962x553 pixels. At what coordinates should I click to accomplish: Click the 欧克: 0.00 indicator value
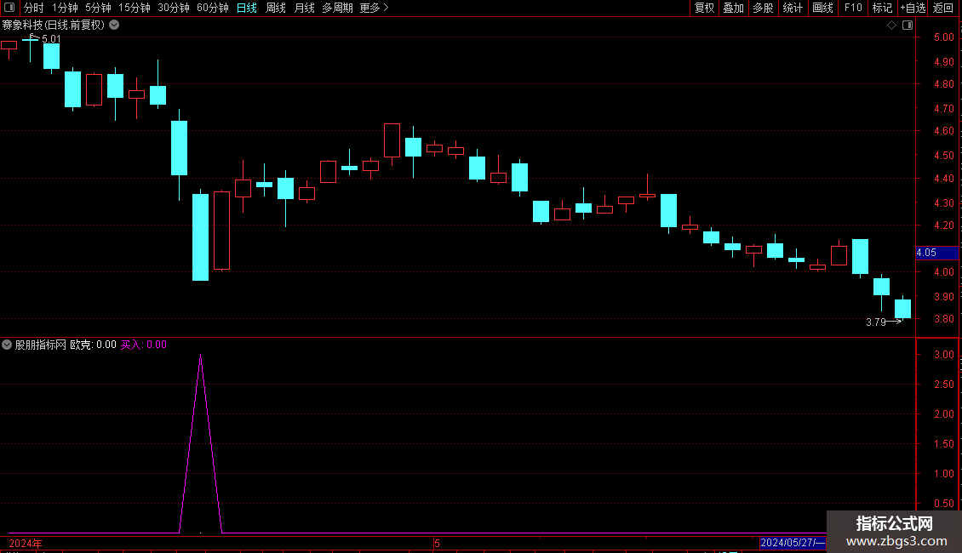click(94, 345)
